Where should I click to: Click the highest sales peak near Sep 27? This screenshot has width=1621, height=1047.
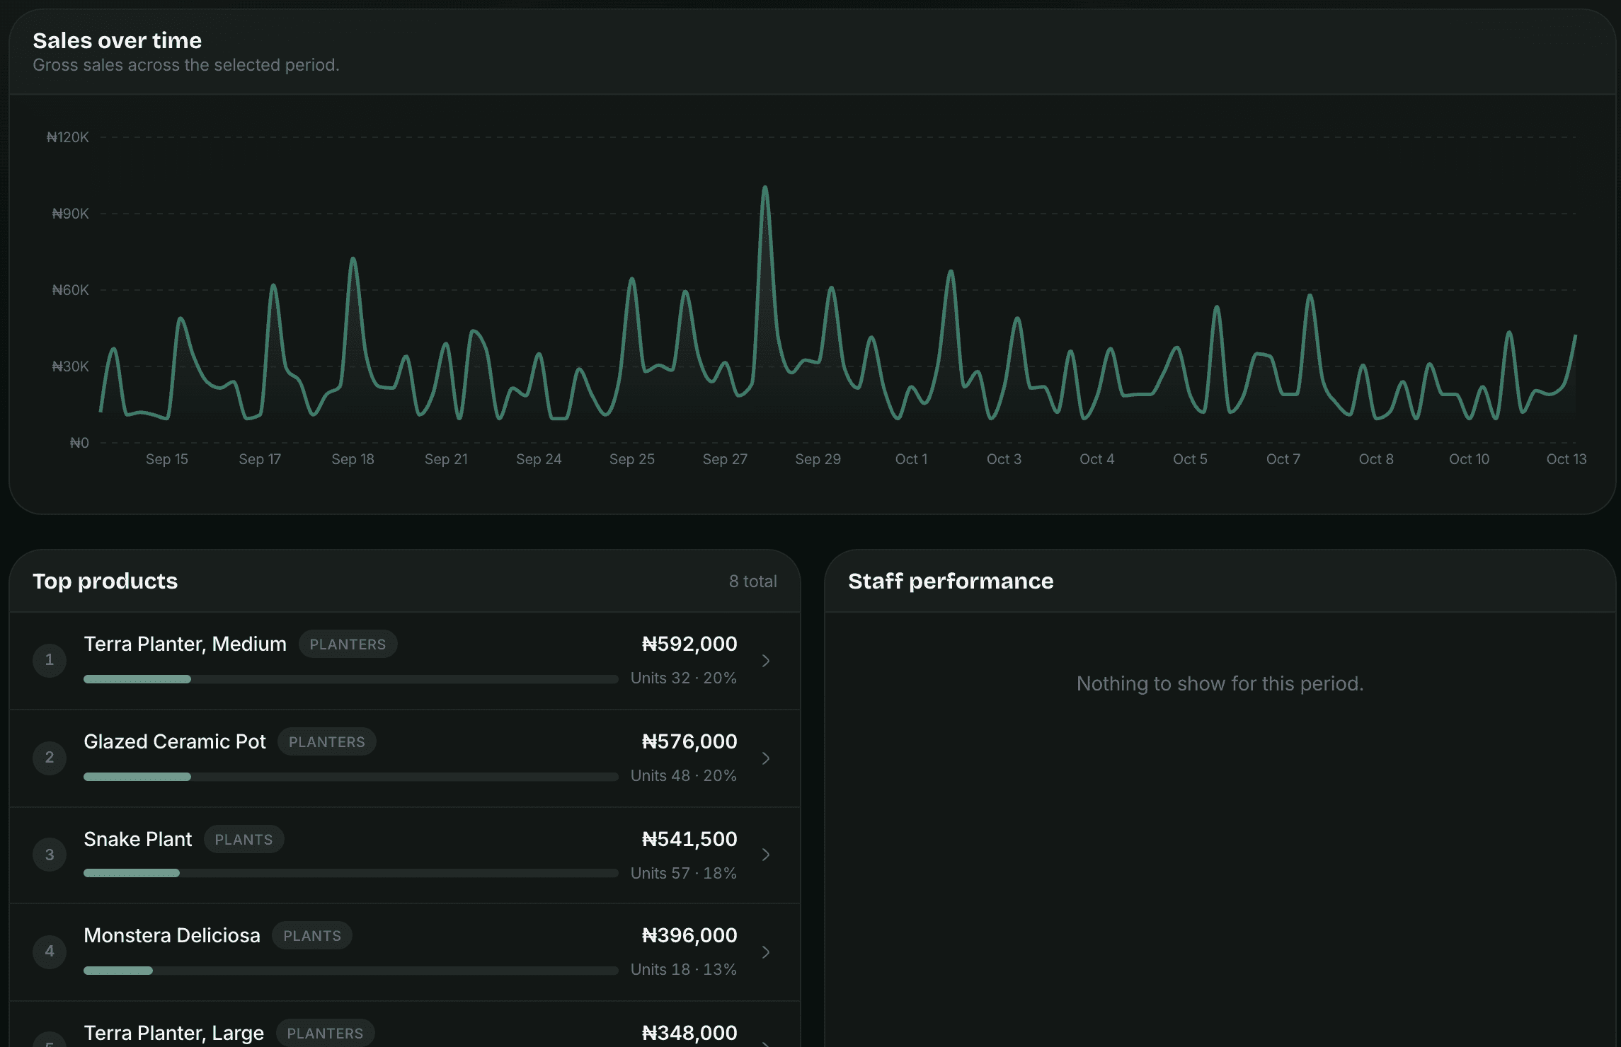click(x=764, y=188)
